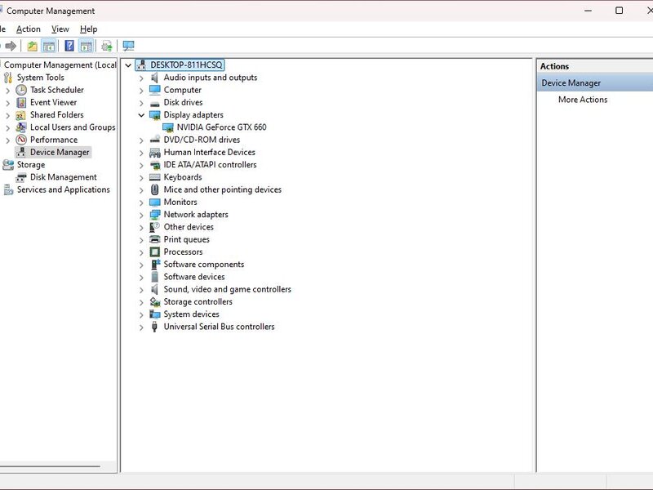Open the Action menu
Image resolution: width=653 pixels, height=490 pixels.
(28, 29)
